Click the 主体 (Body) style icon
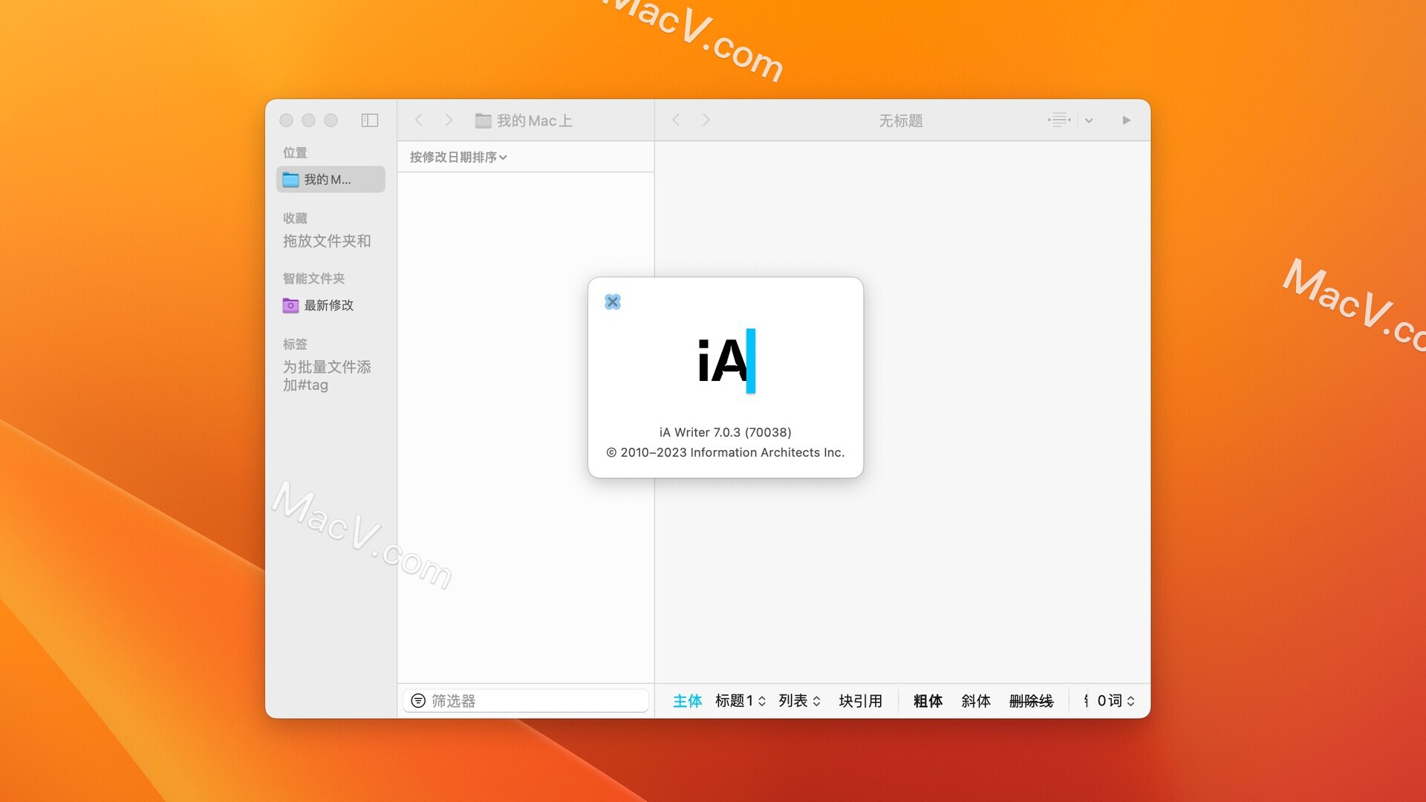This screenshot has height=802, width=1426. tap(686, 700)
